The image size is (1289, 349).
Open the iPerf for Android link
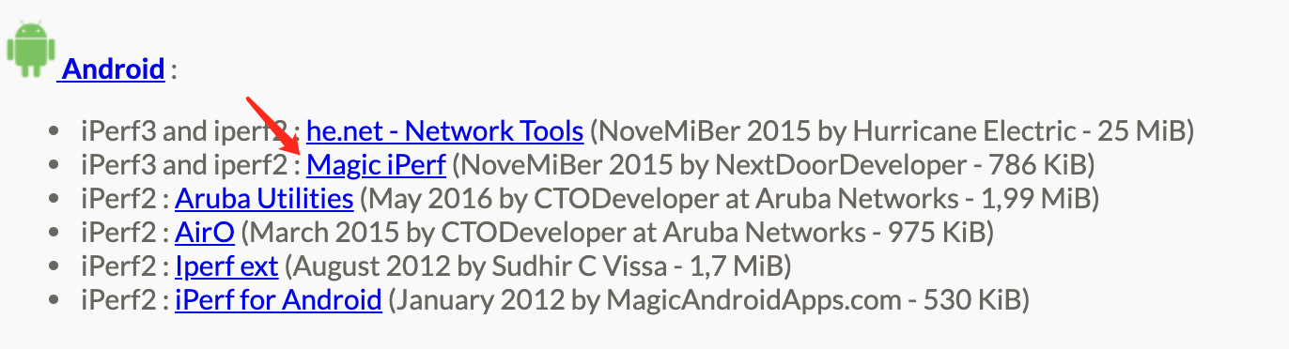click(x=278, y=300)
